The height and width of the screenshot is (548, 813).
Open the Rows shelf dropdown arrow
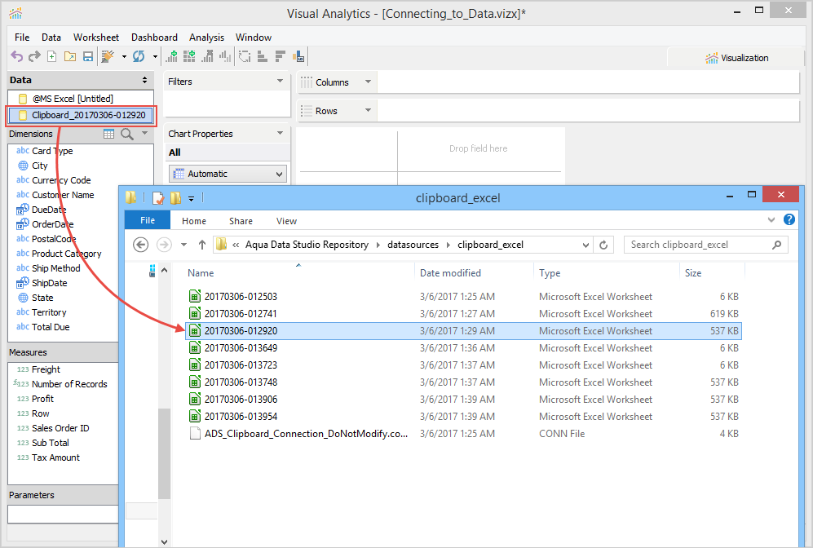tap(368, 111)
